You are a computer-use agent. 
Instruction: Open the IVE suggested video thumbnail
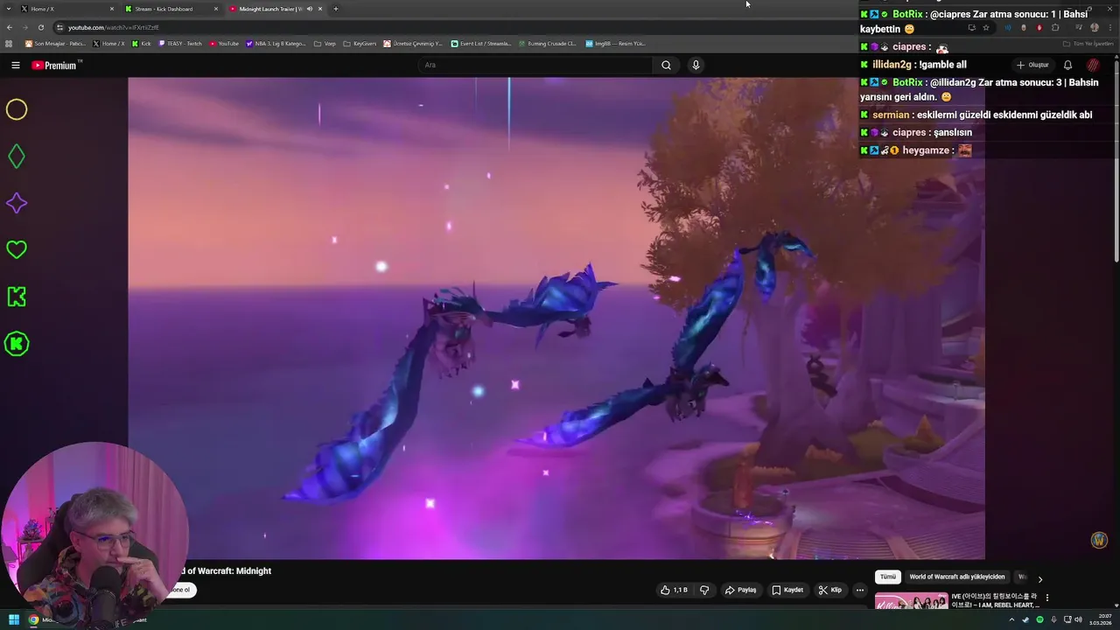(911, 601)
